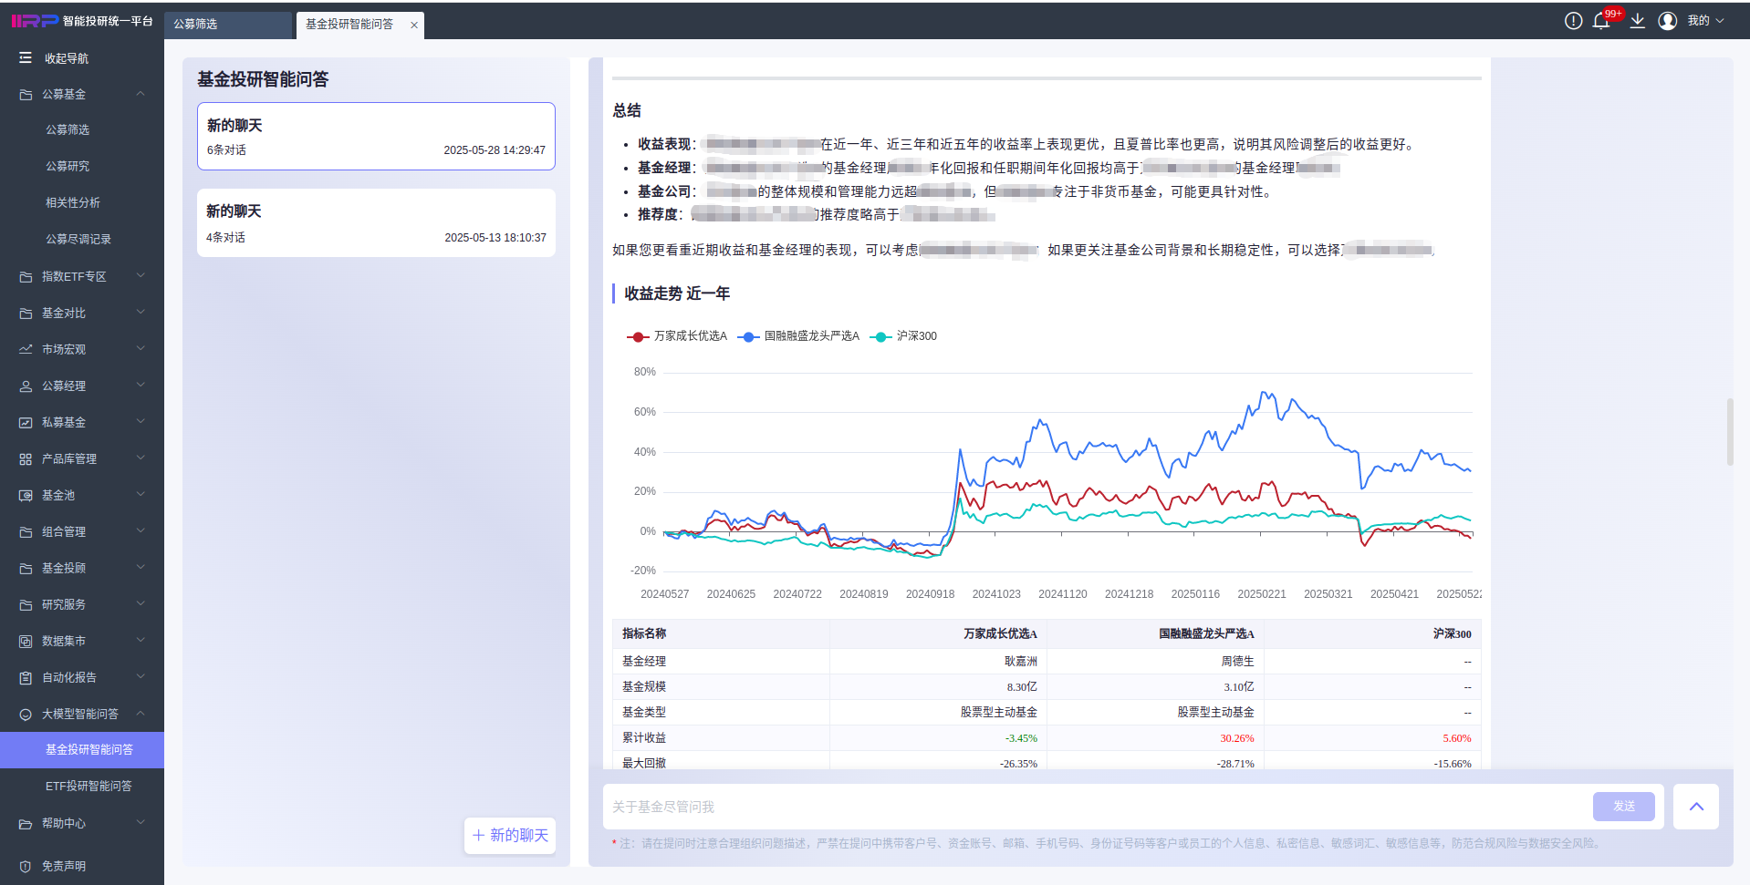The width and height of the screenshot is (1750, 885).
Task: Expand the 公募经理 menu
Action: tap(141, 386)
